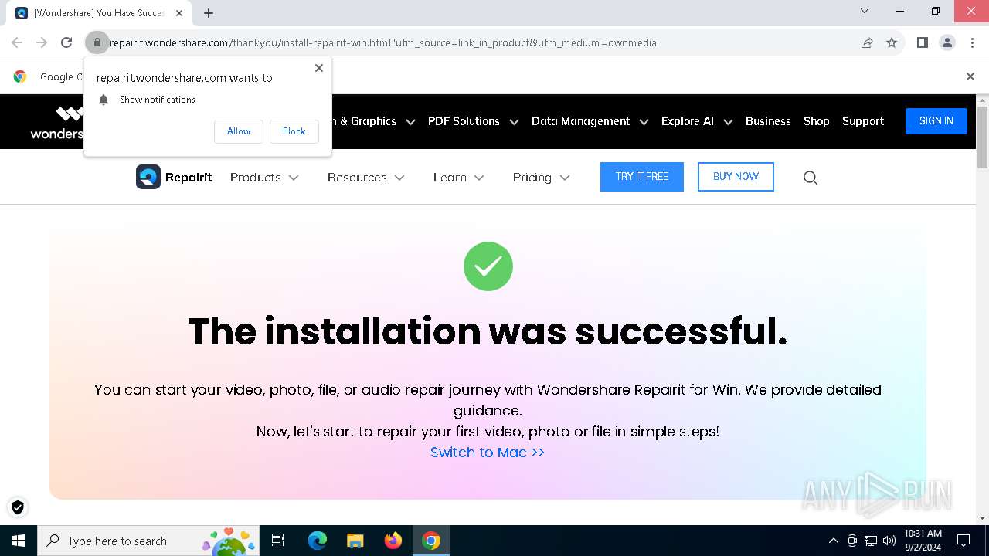Open the Shop page
The image size is (989, 556).
pos(816,121)
